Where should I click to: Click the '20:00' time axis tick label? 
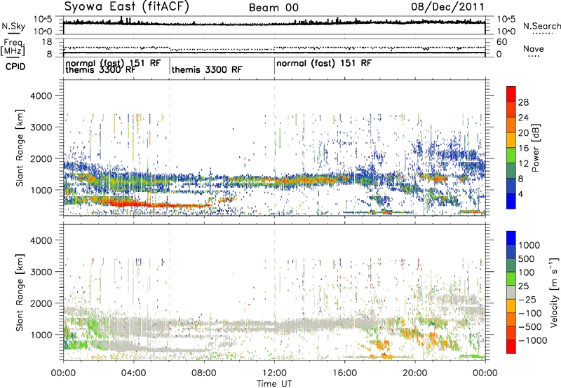tap(415, 373)
